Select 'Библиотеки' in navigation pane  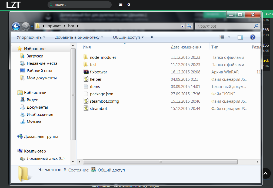click(35, 93)
